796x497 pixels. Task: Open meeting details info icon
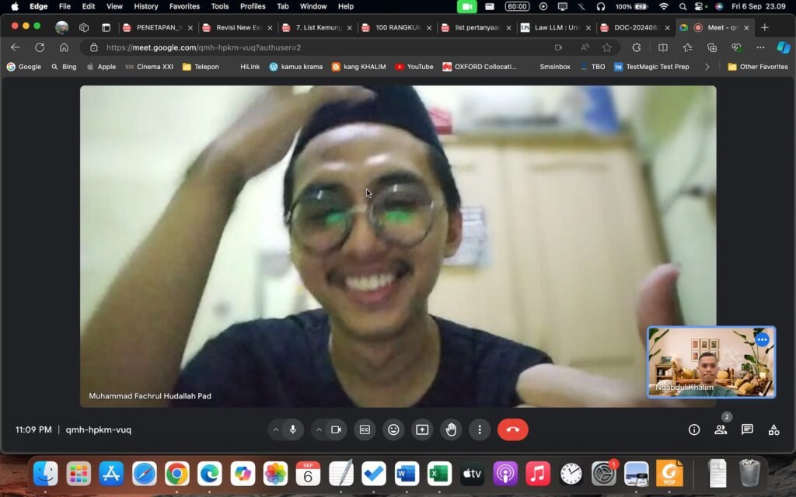pyautogui.click(x=694, y=429)
